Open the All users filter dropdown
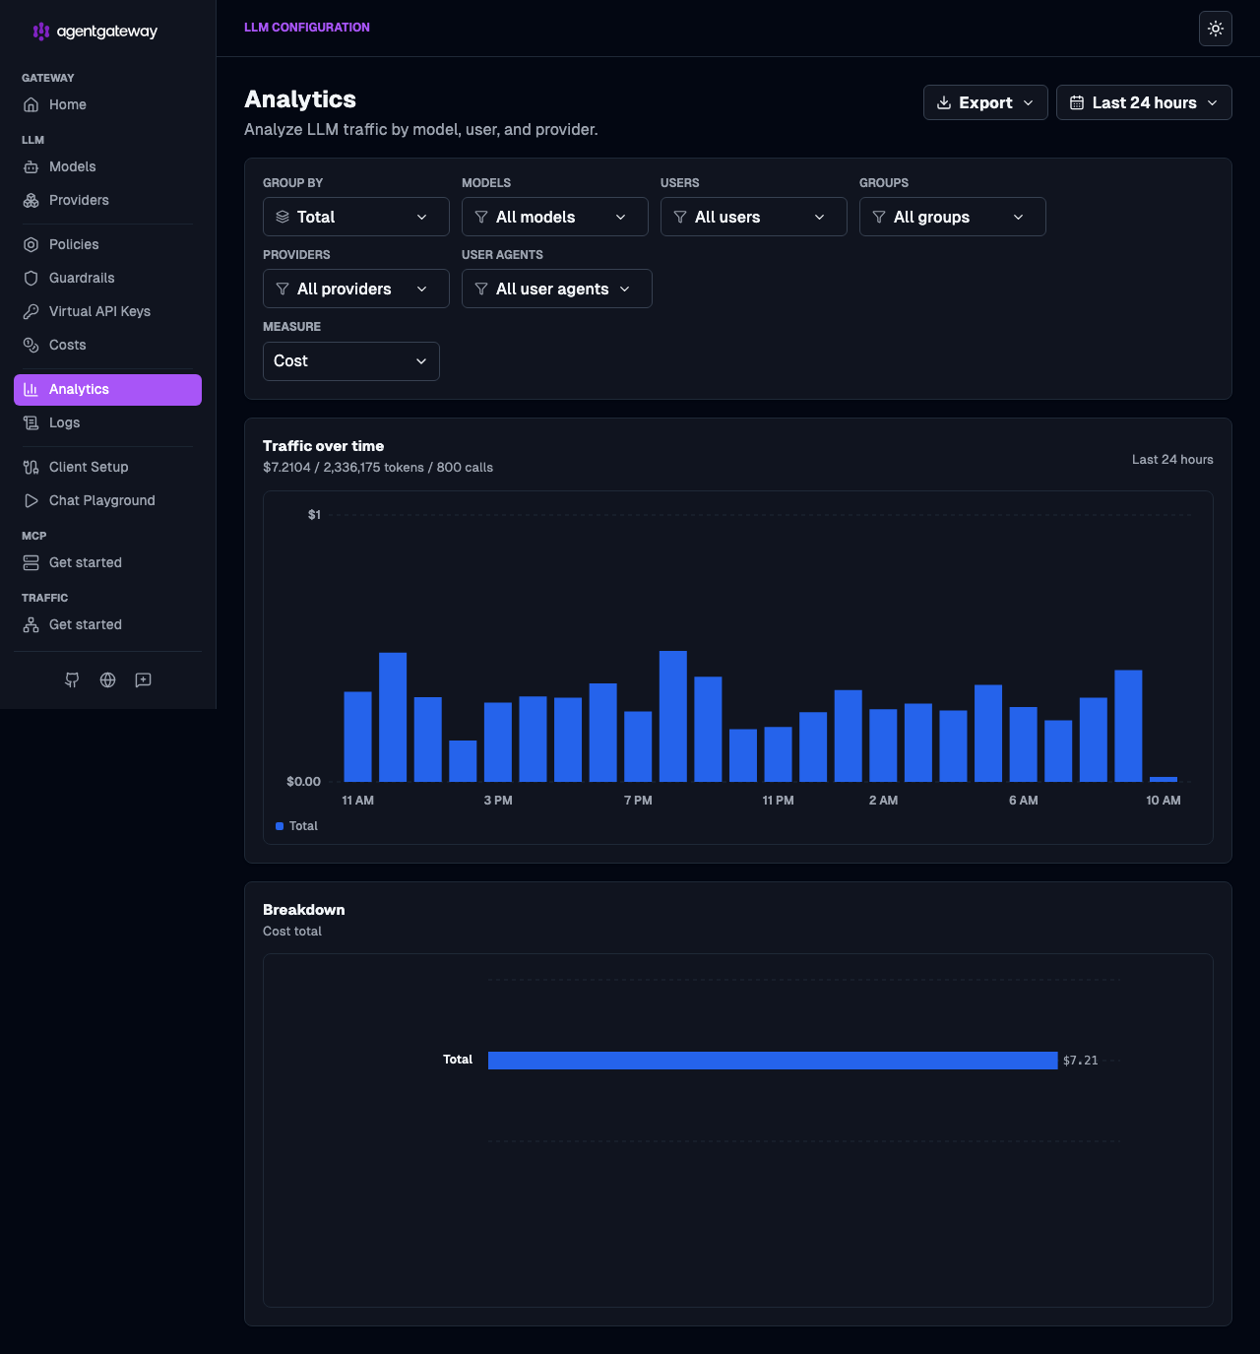 (754, 217)
